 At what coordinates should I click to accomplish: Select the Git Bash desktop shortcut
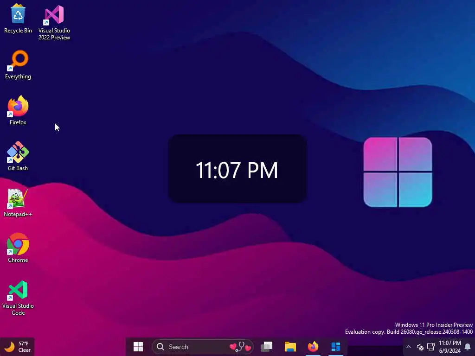tap(18, 156)
